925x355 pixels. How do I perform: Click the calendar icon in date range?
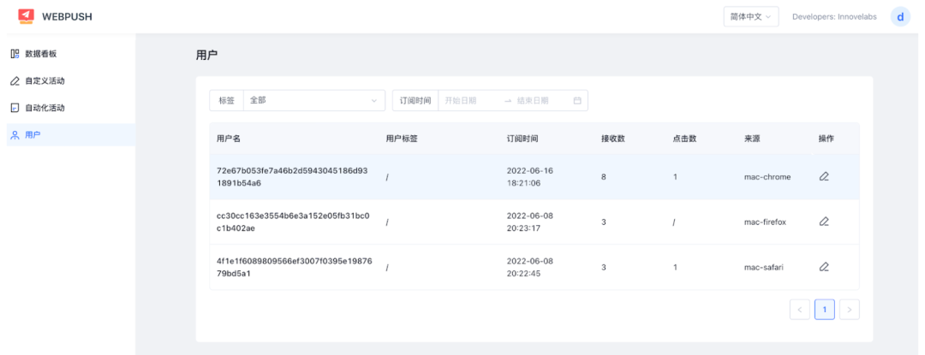click(577, 101)
